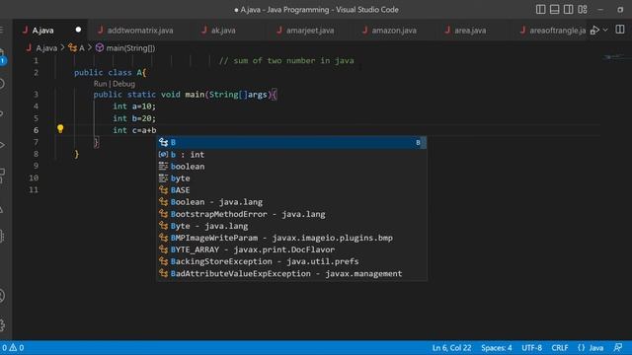Open amarjeet.java tab
The height and width of the screenshot is (355, 632).
tap(310, 31)
